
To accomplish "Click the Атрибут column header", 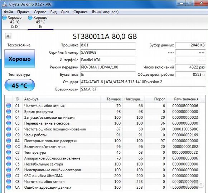I will point(61,99).
